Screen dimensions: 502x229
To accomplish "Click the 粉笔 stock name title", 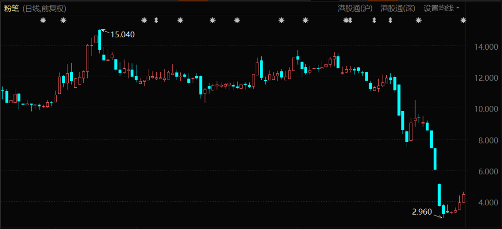I will [11, 8].
